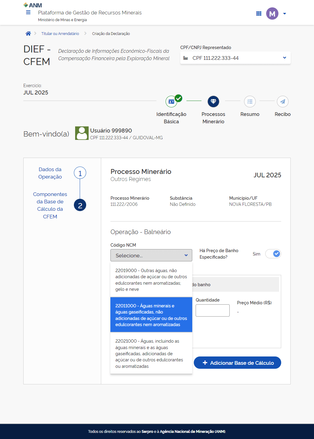Click the Recibo paper plane icon
This screenshot has width=314, height=439.
tap(282, 102)
